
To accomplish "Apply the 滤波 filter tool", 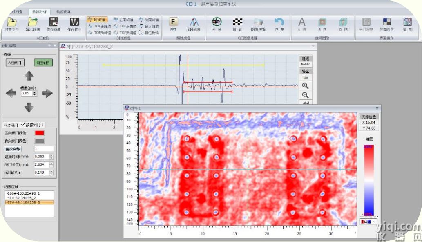I will pyautogui.click(x=217, y=24).
